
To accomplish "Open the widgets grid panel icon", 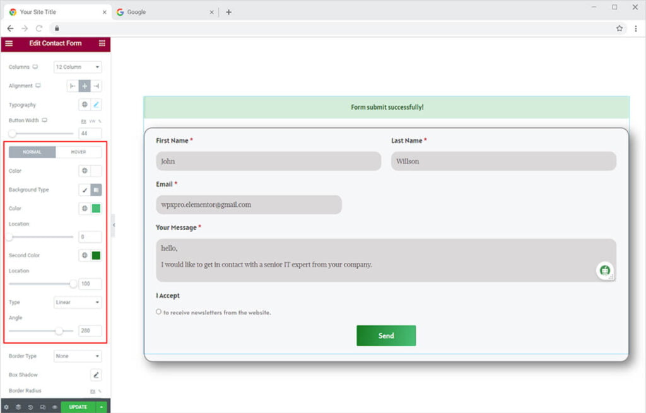I will pos(102,44).
